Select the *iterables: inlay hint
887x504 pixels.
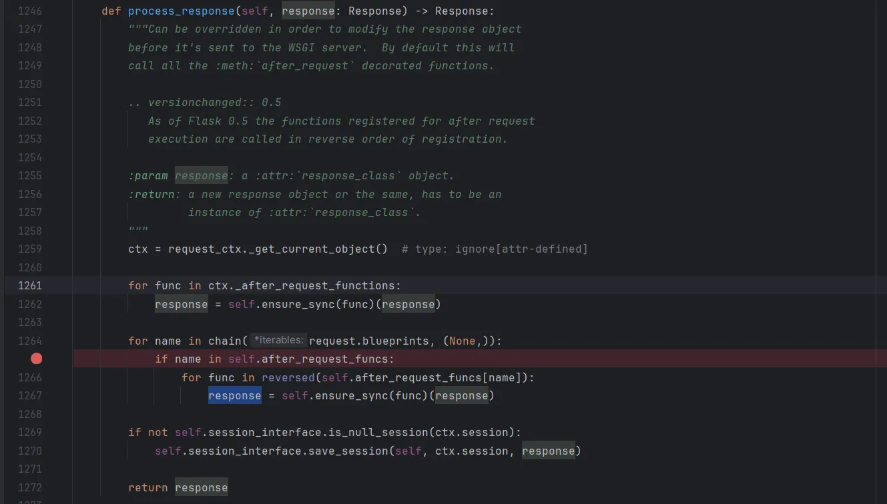[x=278, y=341]
